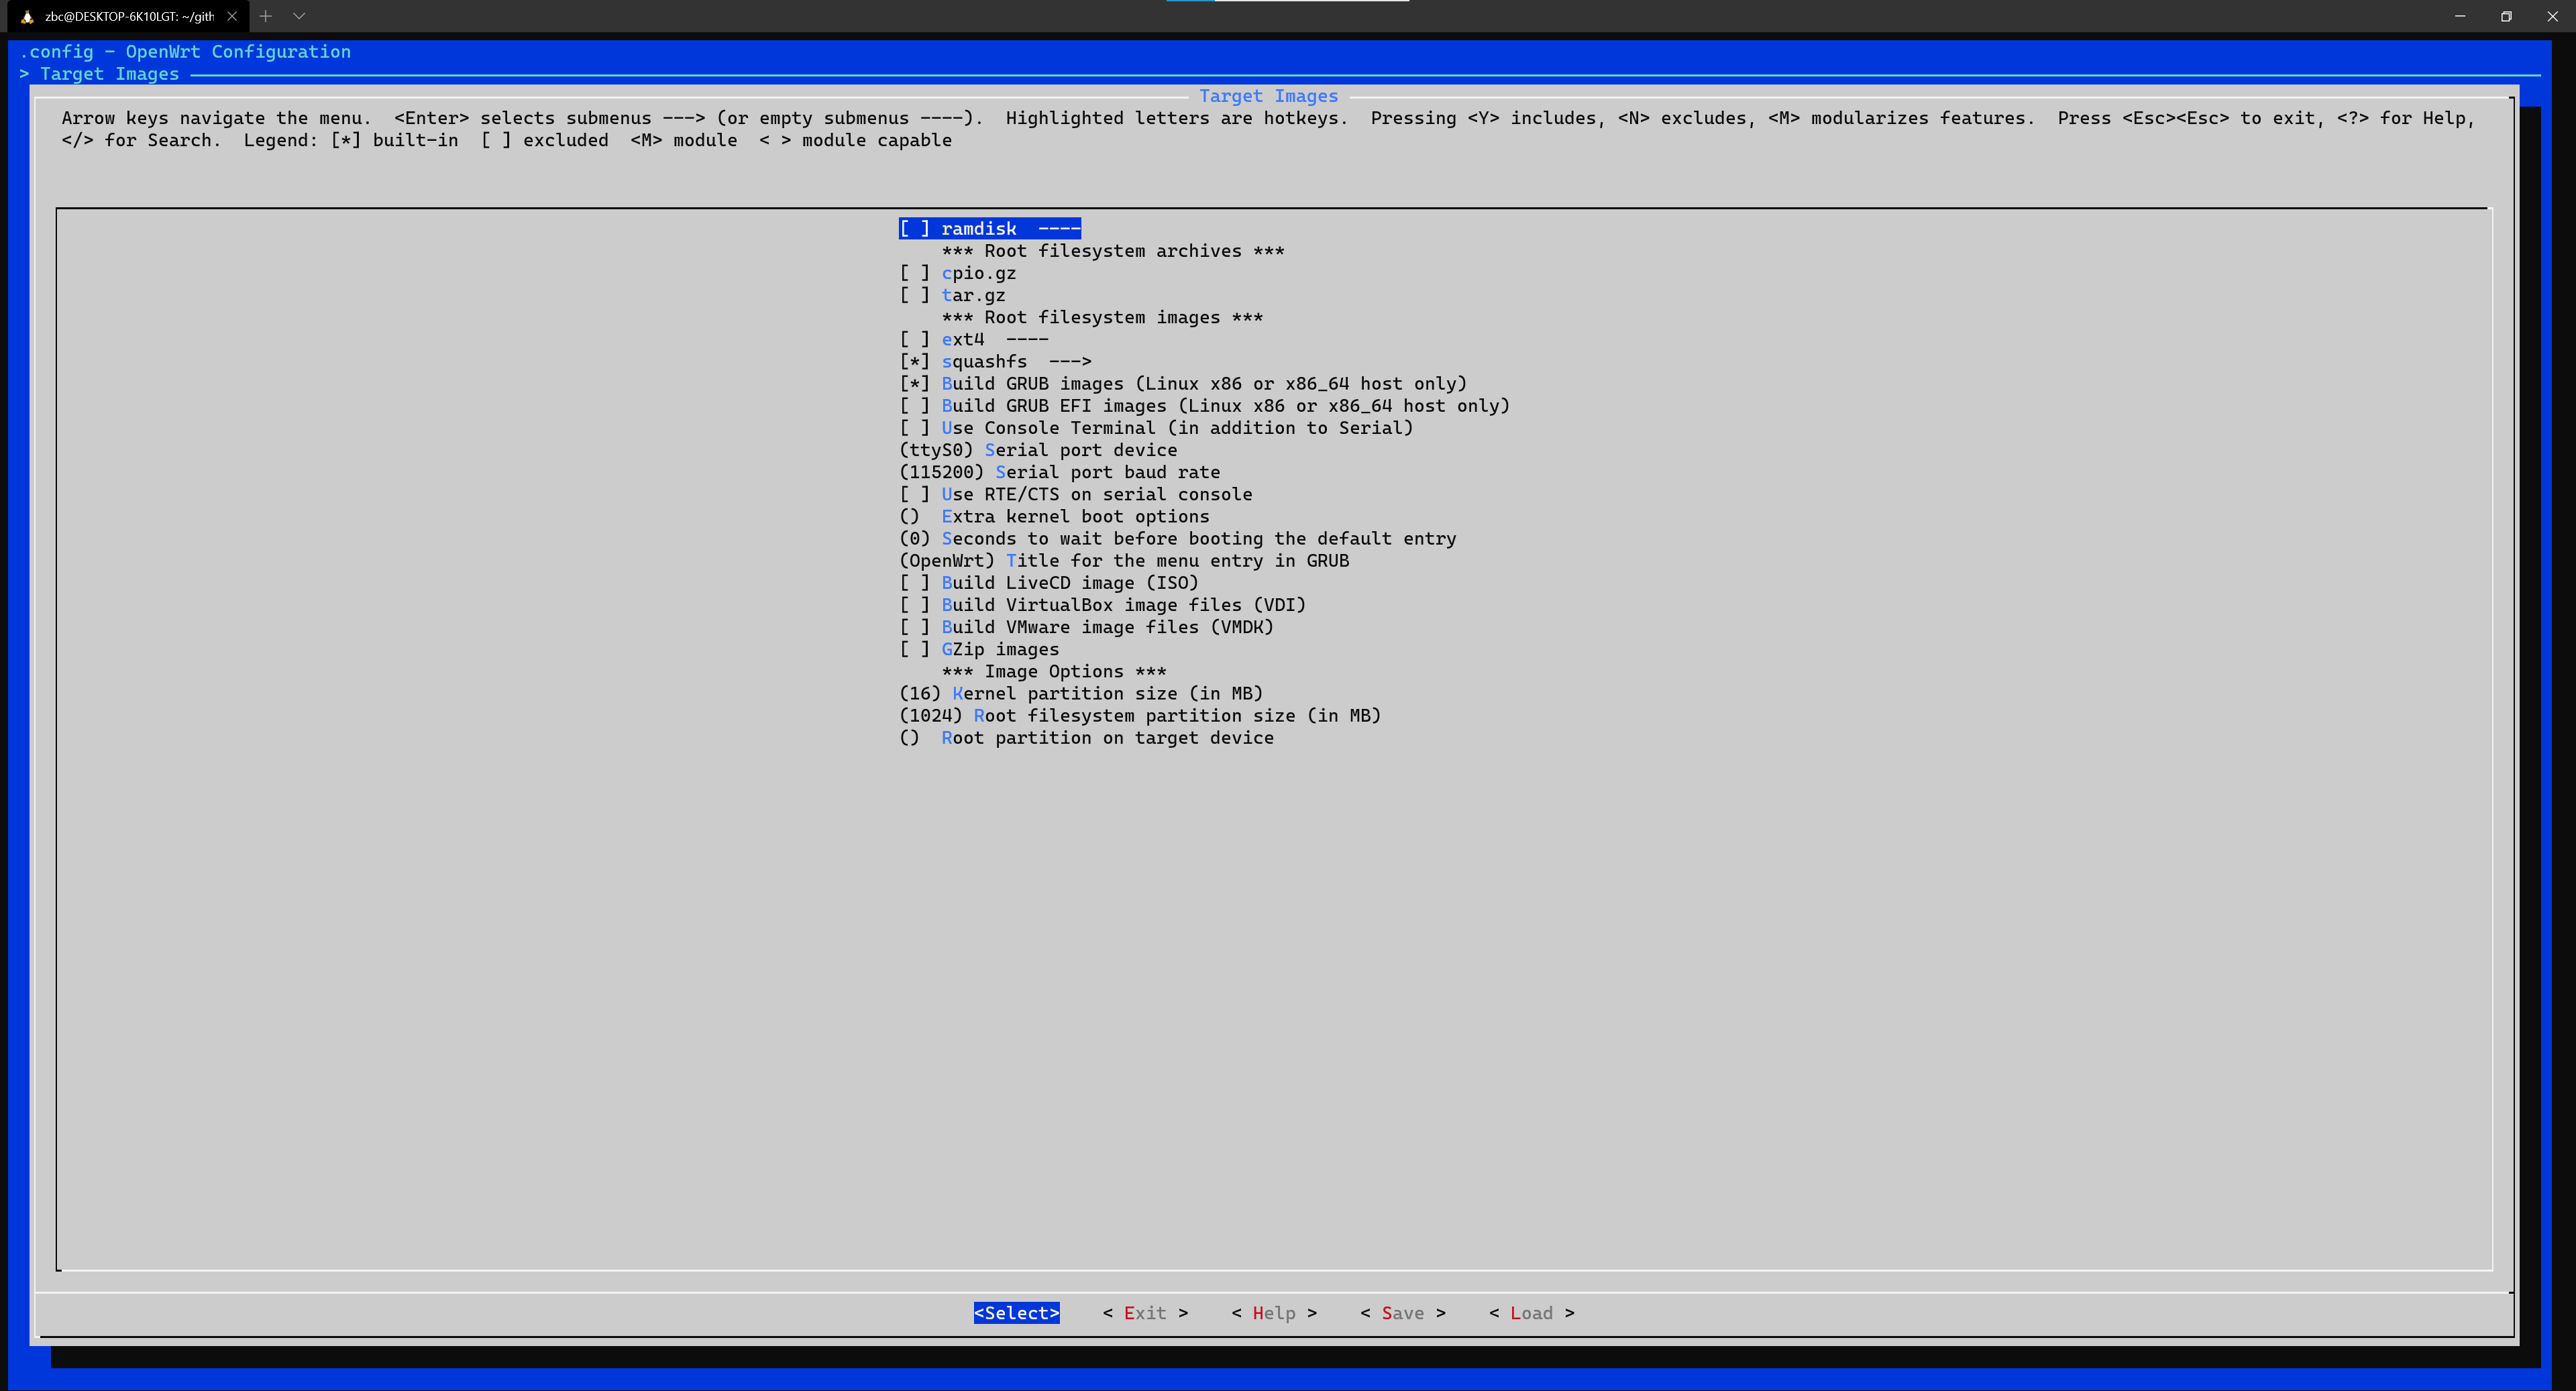This screenshot has width=2576, height=1391.
Task: Open a new terminal tab
Action: pyautogui.click(x=266, y=16)
